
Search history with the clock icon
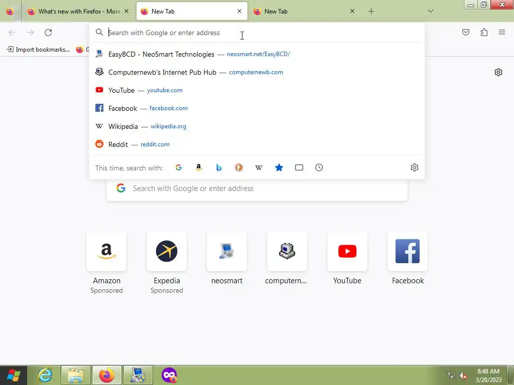point(319,167)
